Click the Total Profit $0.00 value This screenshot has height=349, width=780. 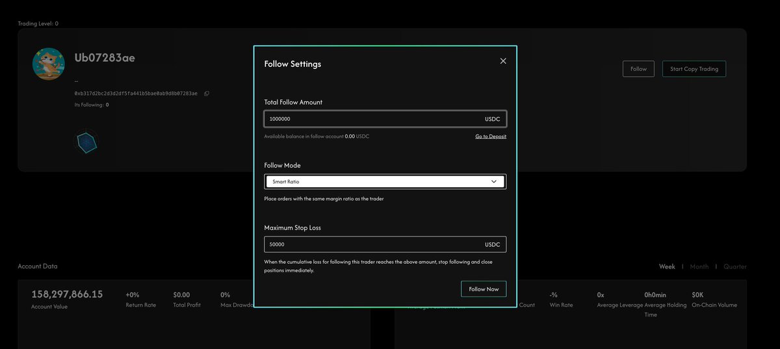[182, 294]
